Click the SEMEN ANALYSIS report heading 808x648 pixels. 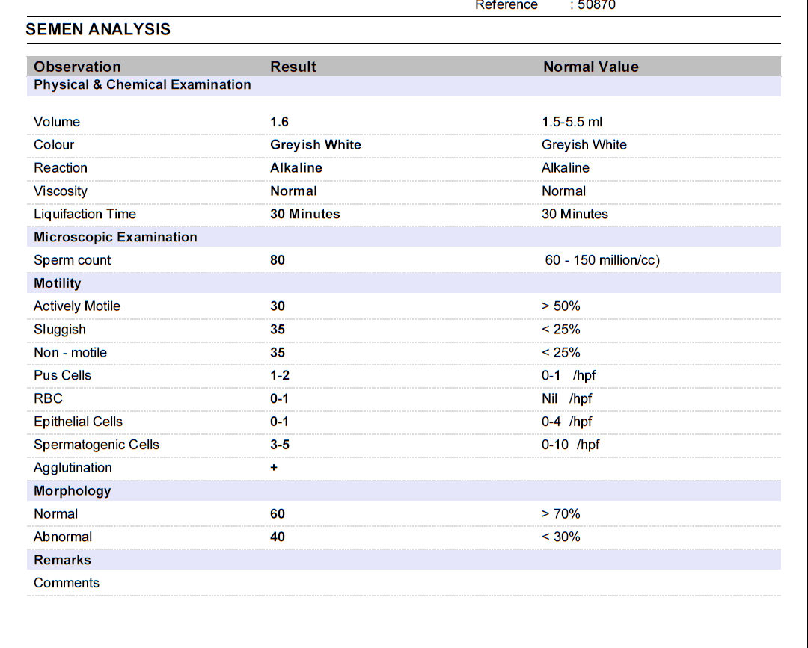coord(98,29)
